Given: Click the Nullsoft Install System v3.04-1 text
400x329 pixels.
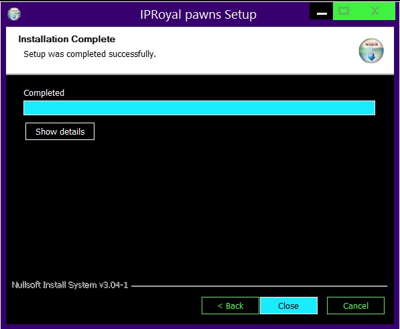Looking at the screenshot, I should click(70, 285).
